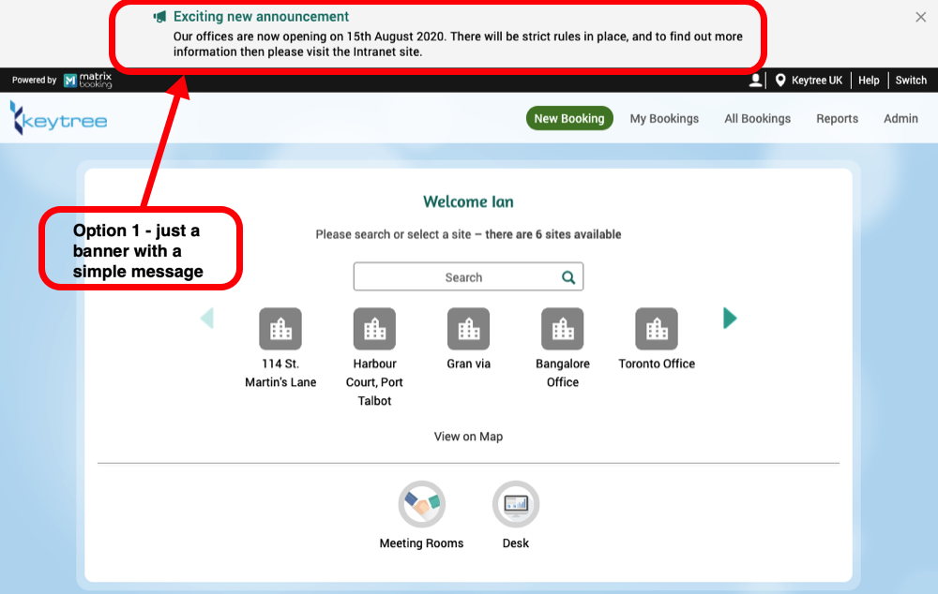938x594 pixels.
Task: Open the Reports menu item
Action: [837, 119]
